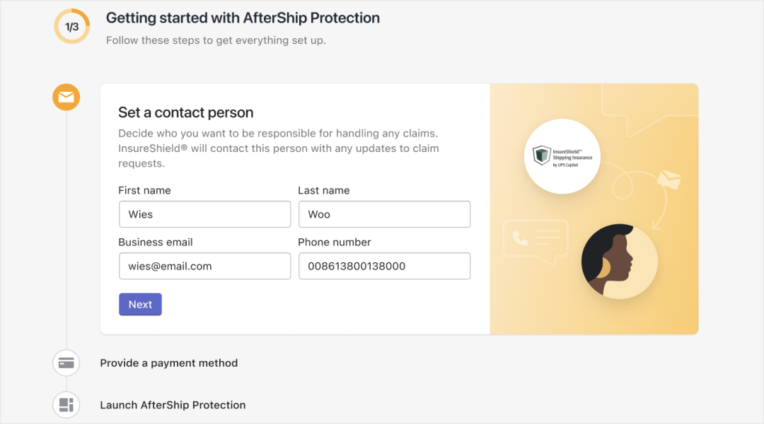Focus the First name input field
Image resolution: width=764 pixels, height=424 pixels.
[x=204, y=214]
